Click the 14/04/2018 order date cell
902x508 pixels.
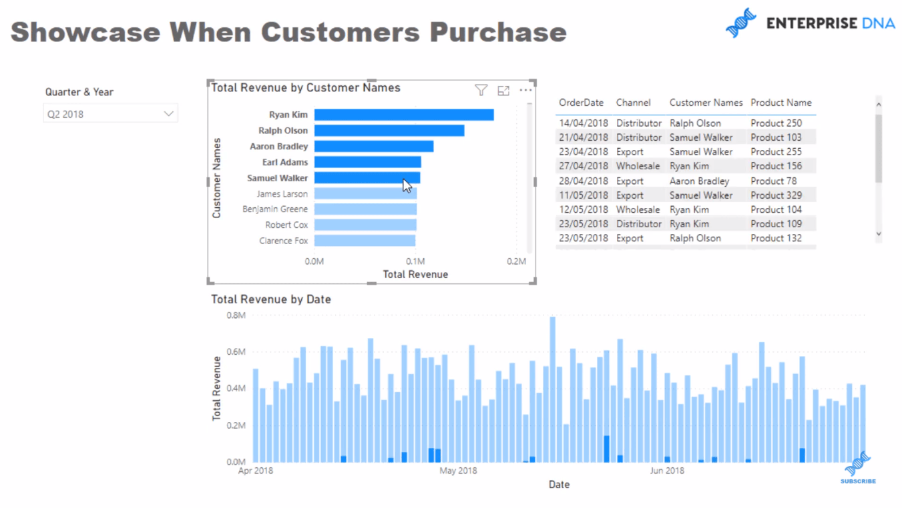coord(584,123)
